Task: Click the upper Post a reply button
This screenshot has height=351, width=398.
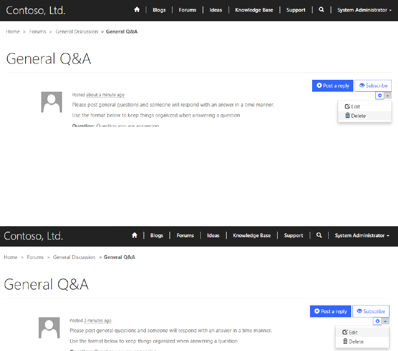Action: [333, 86]
